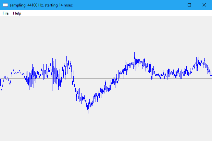Viewport: 212px width, 141px height.
Task: Open the File menu
Action: [x=5, y=13]
